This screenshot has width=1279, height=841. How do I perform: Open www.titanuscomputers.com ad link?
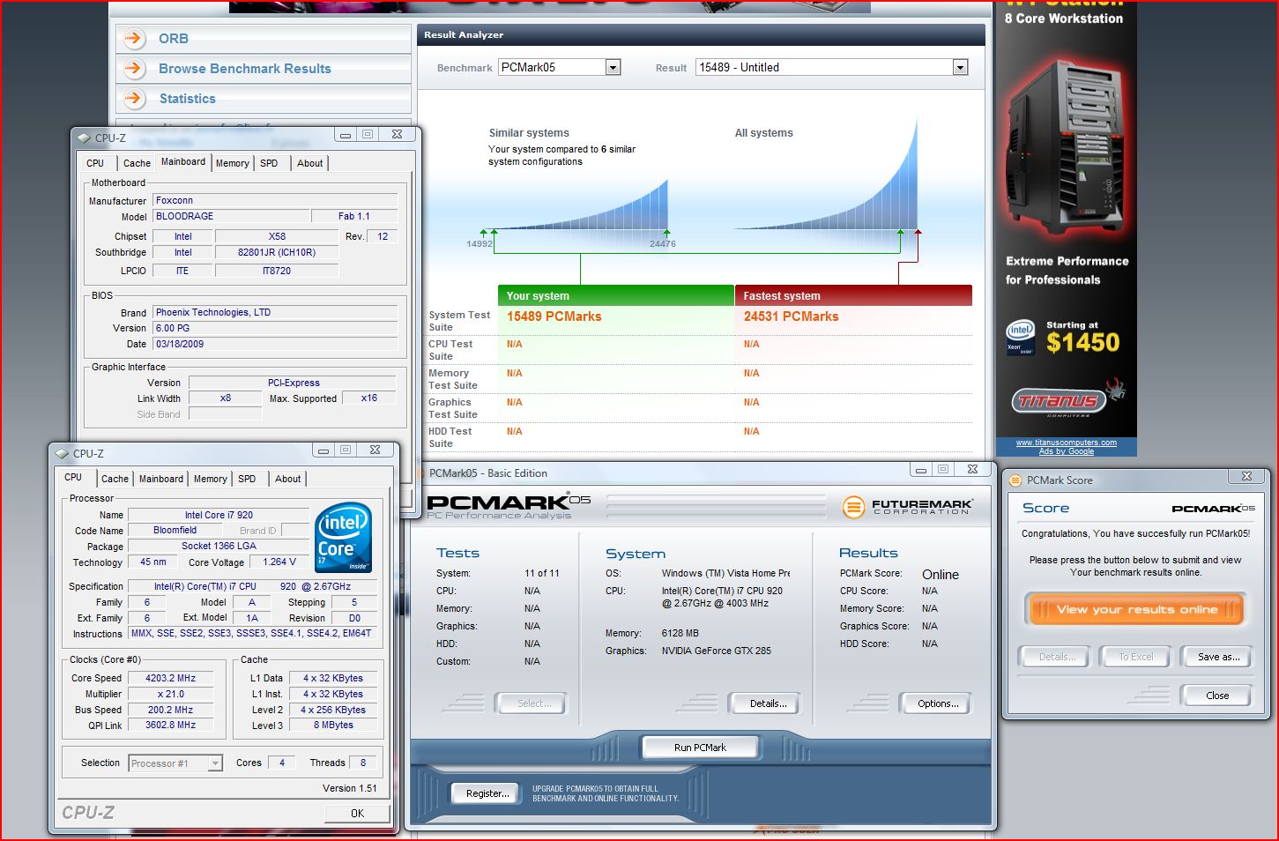1066,443
